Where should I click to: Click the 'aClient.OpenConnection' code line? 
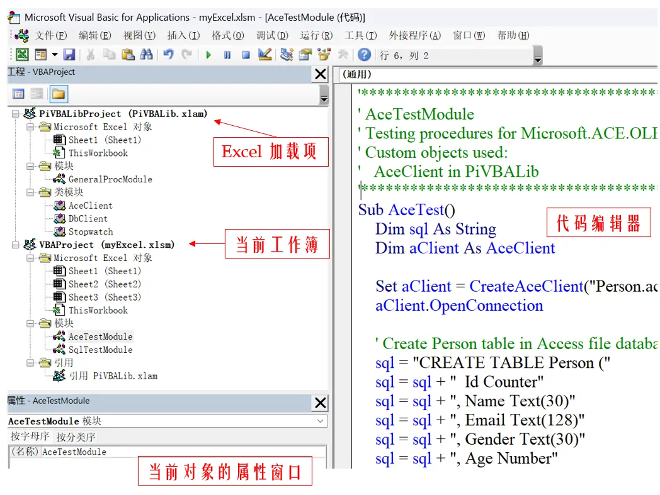(x=459, y=306)
